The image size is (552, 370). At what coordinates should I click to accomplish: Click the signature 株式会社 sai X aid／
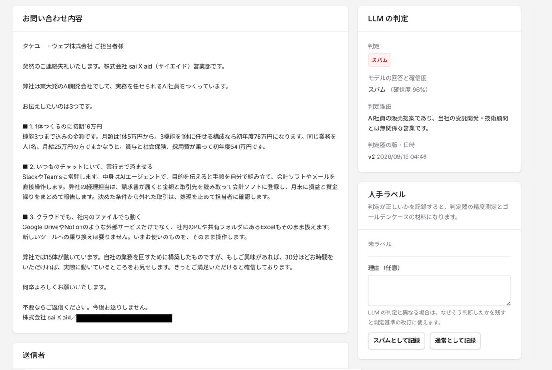[x=49, y=318]
